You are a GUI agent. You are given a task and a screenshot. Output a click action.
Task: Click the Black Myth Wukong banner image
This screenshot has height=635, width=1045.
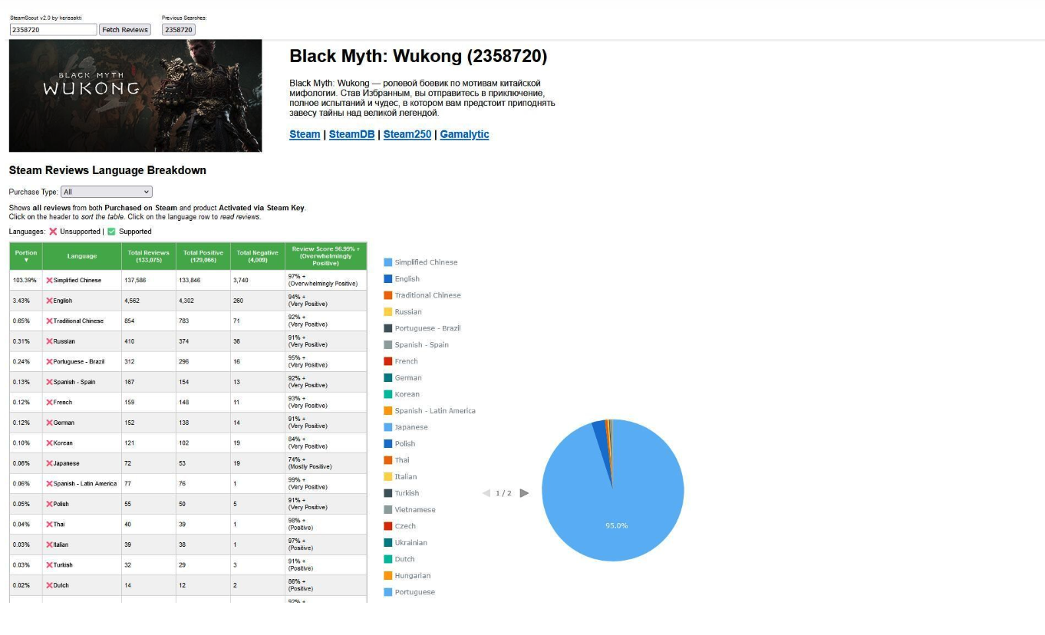point(136,96)
